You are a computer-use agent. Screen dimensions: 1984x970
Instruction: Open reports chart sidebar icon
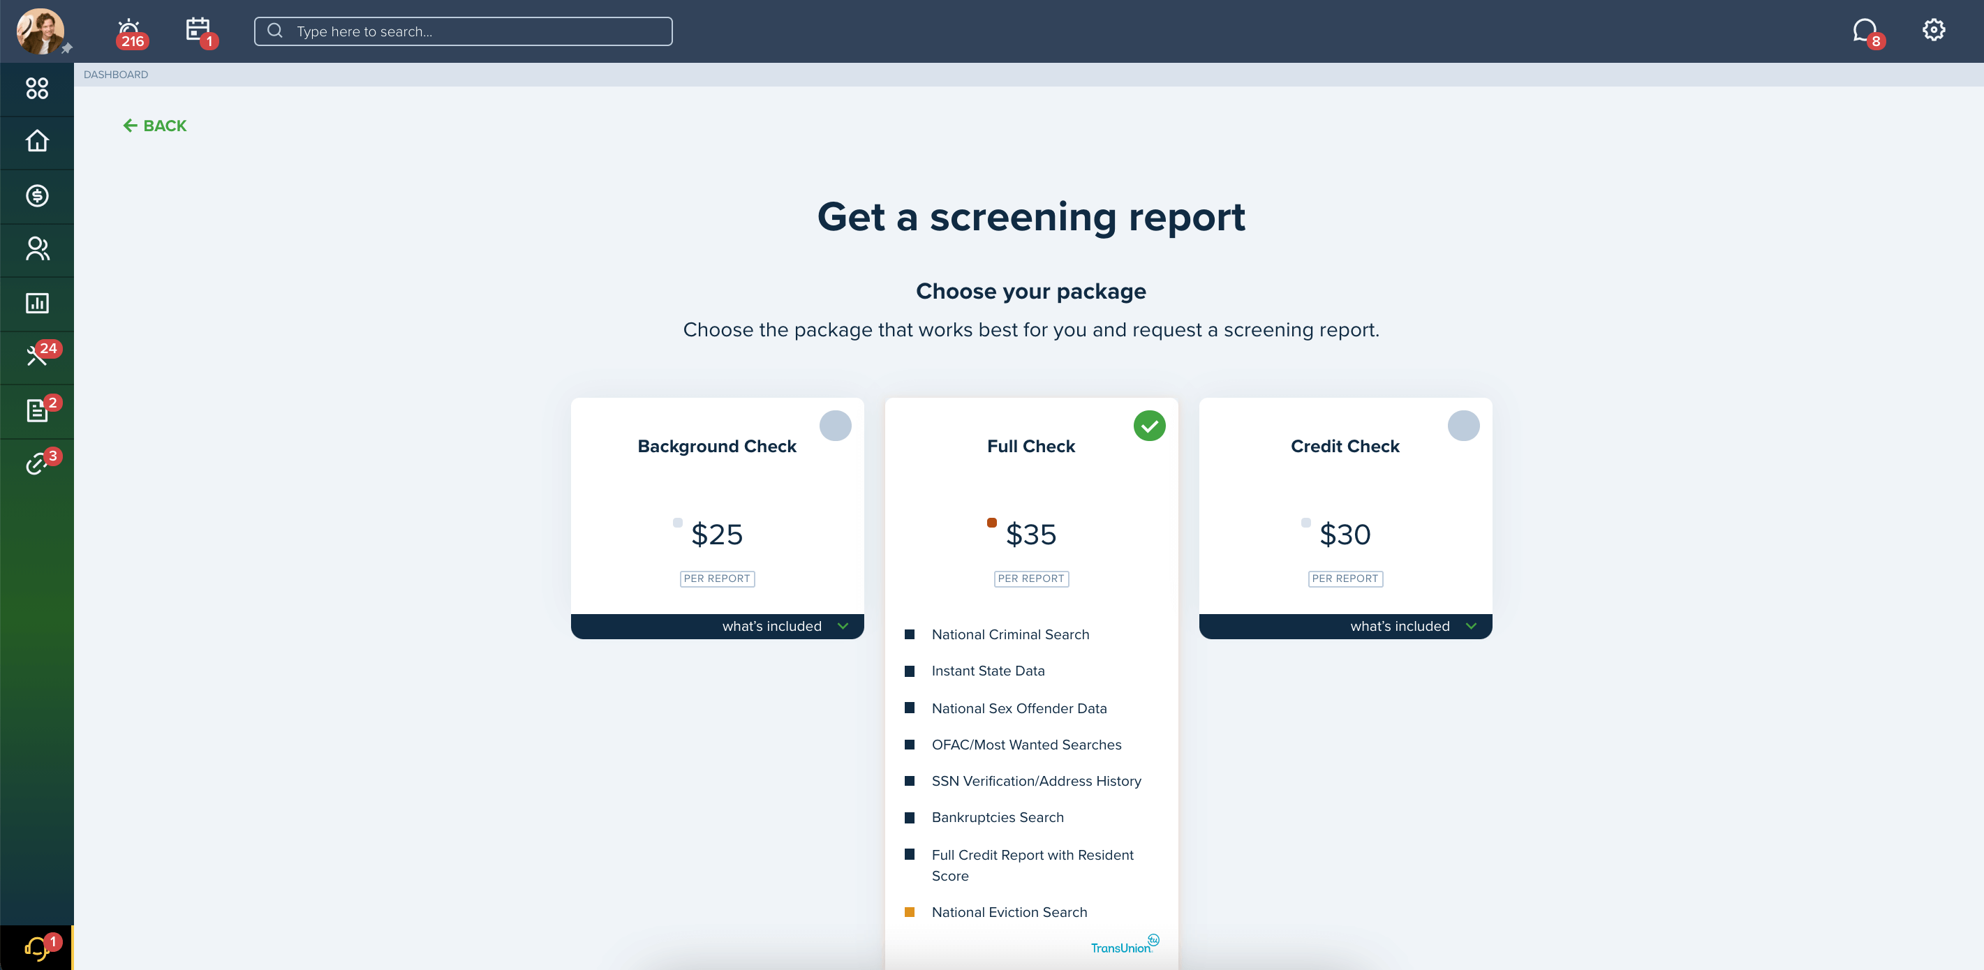(37, 304)
